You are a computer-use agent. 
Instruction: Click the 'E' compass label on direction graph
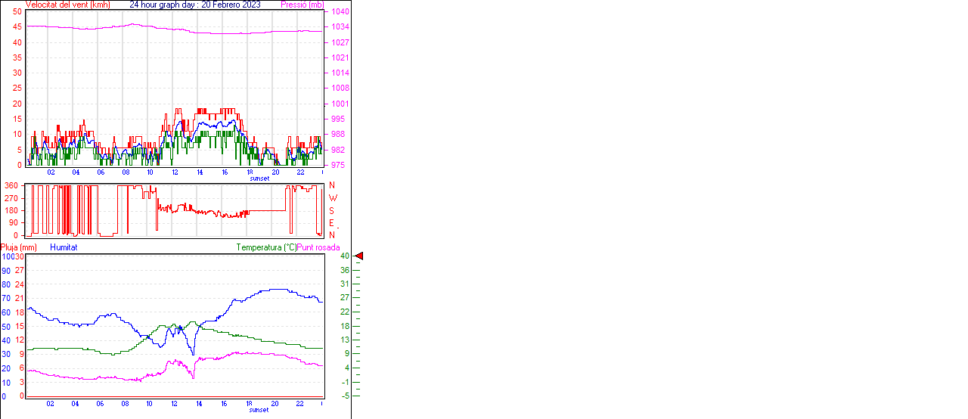331,222
